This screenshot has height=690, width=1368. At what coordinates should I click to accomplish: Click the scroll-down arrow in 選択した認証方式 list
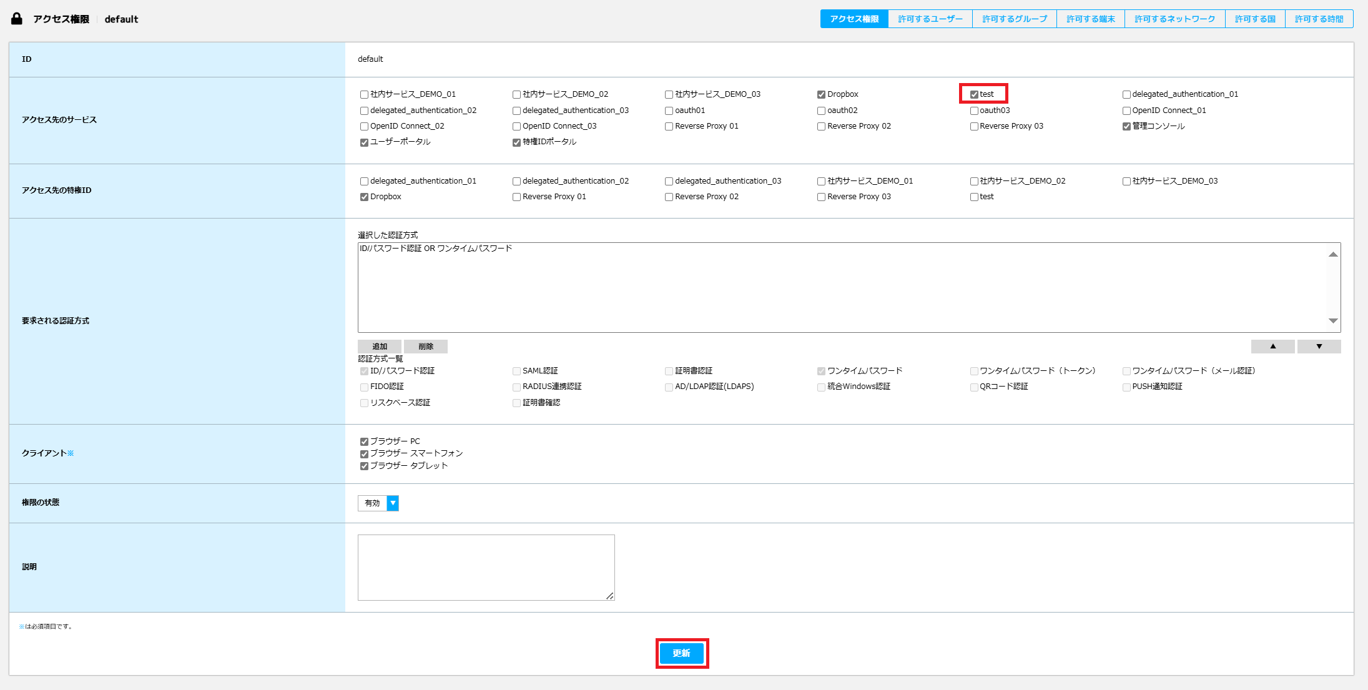coord(1333,321)
